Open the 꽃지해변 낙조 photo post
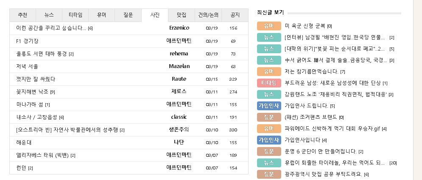Image resolution: width=422 pixels, height=180 pixels. [x=32, y=92]
